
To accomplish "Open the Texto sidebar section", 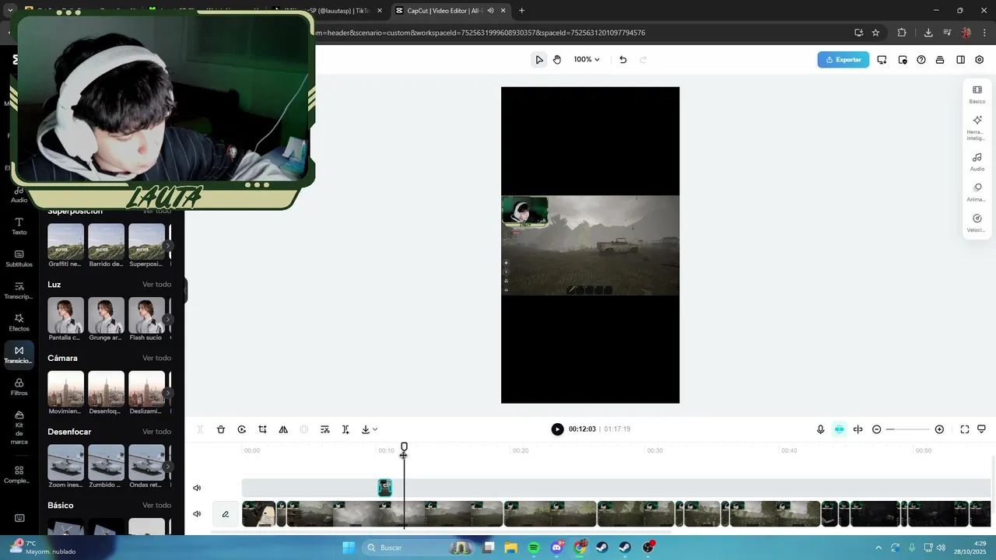I will [19, 226].
